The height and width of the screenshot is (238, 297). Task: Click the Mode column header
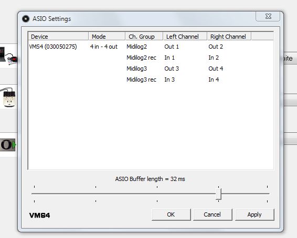click(x=107, y=36)
